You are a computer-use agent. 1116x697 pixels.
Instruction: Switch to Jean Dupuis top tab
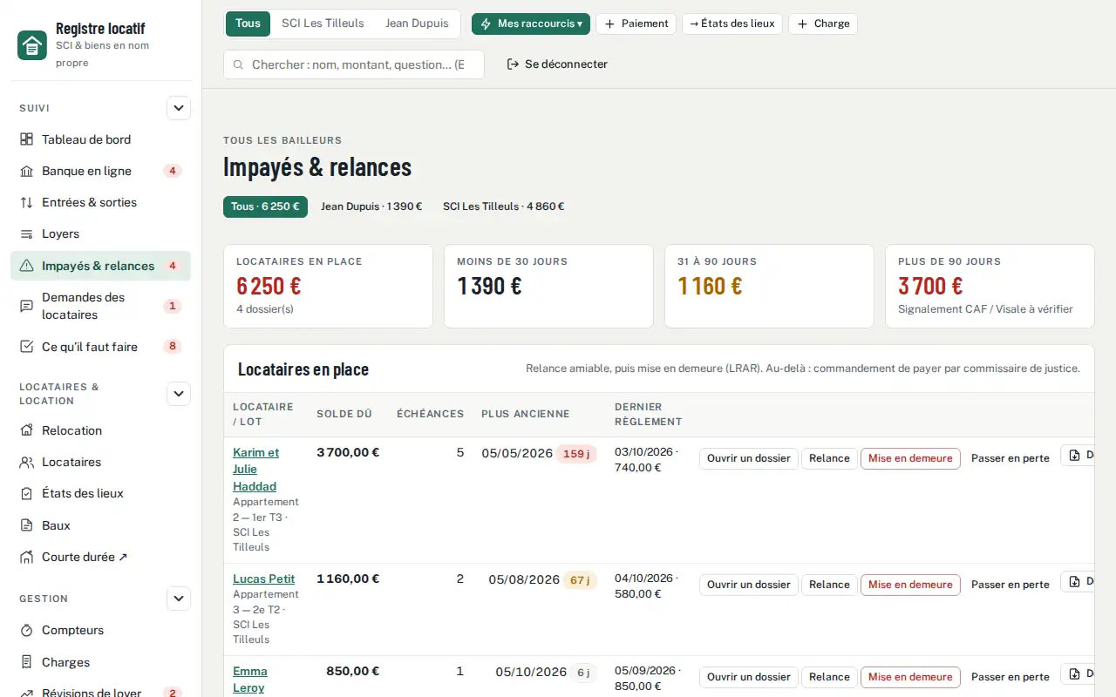coord(417,24)
